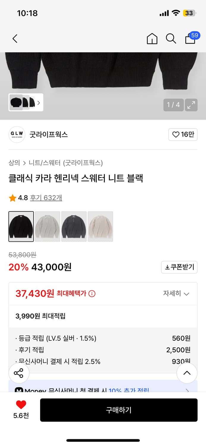This screenshot has height=446, width=206.
Task: Tap the back arrow at top left
Action: 15,39
